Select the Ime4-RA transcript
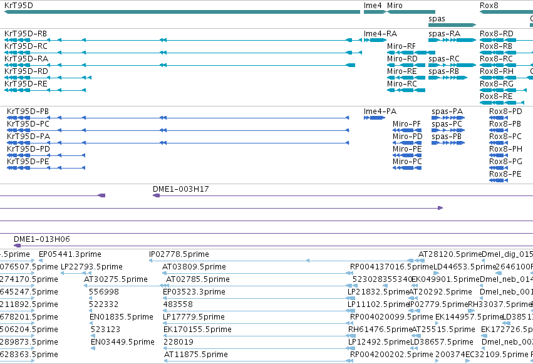Viewport: 533px width, 364px height. click(380, 34)
